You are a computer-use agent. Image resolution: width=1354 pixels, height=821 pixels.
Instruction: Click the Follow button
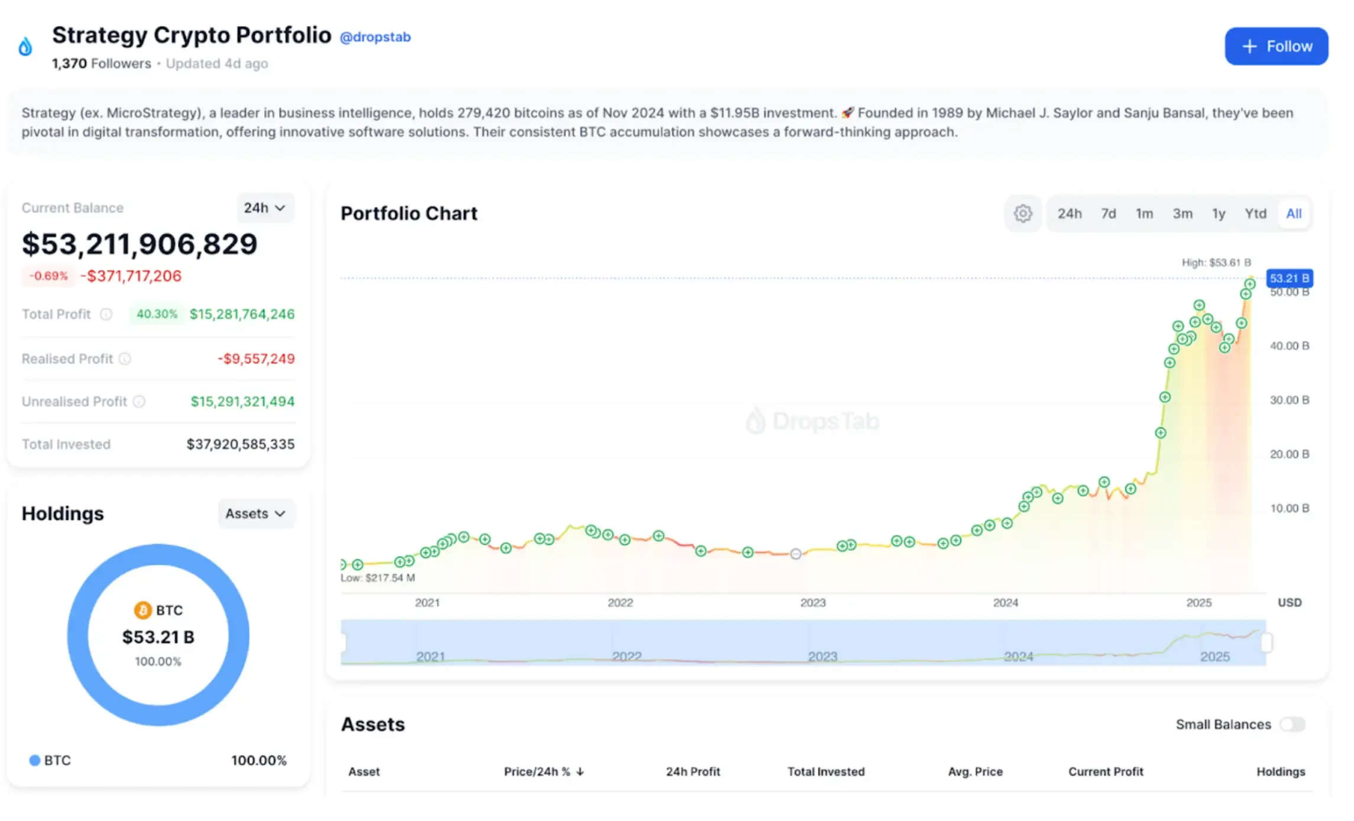1275,46
